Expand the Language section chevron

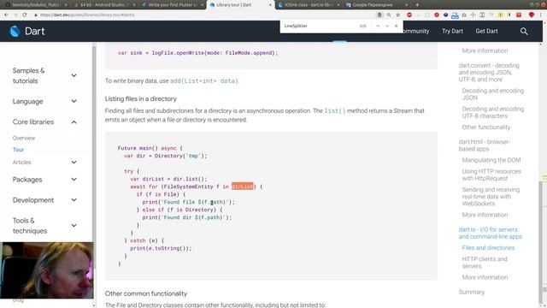point(74,101)
